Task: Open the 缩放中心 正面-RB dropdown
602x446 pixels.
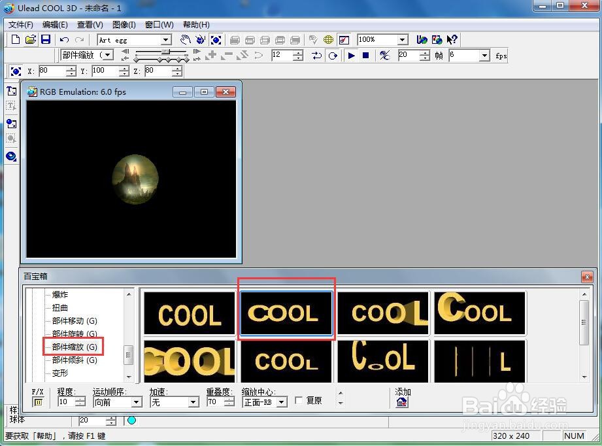Action: 282,402
